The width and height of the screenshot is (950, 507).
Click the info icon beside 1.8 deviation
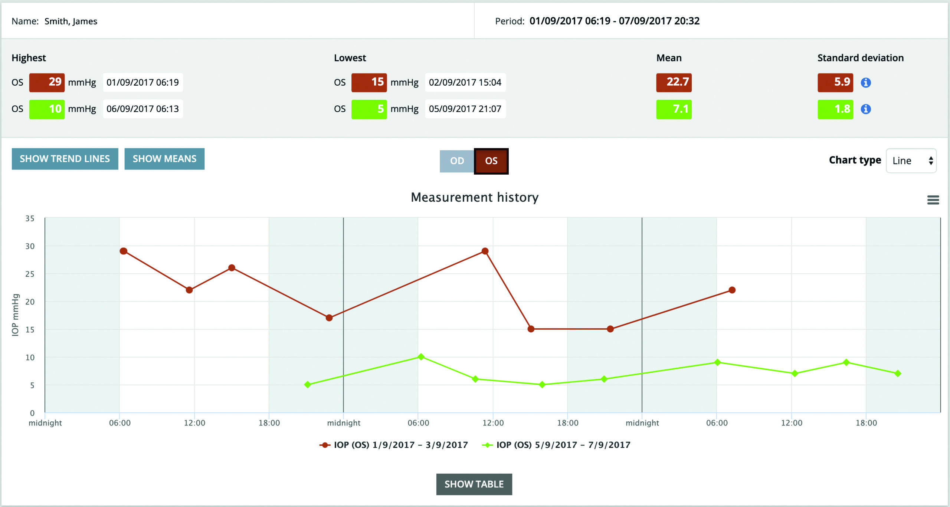pos(866,109)
